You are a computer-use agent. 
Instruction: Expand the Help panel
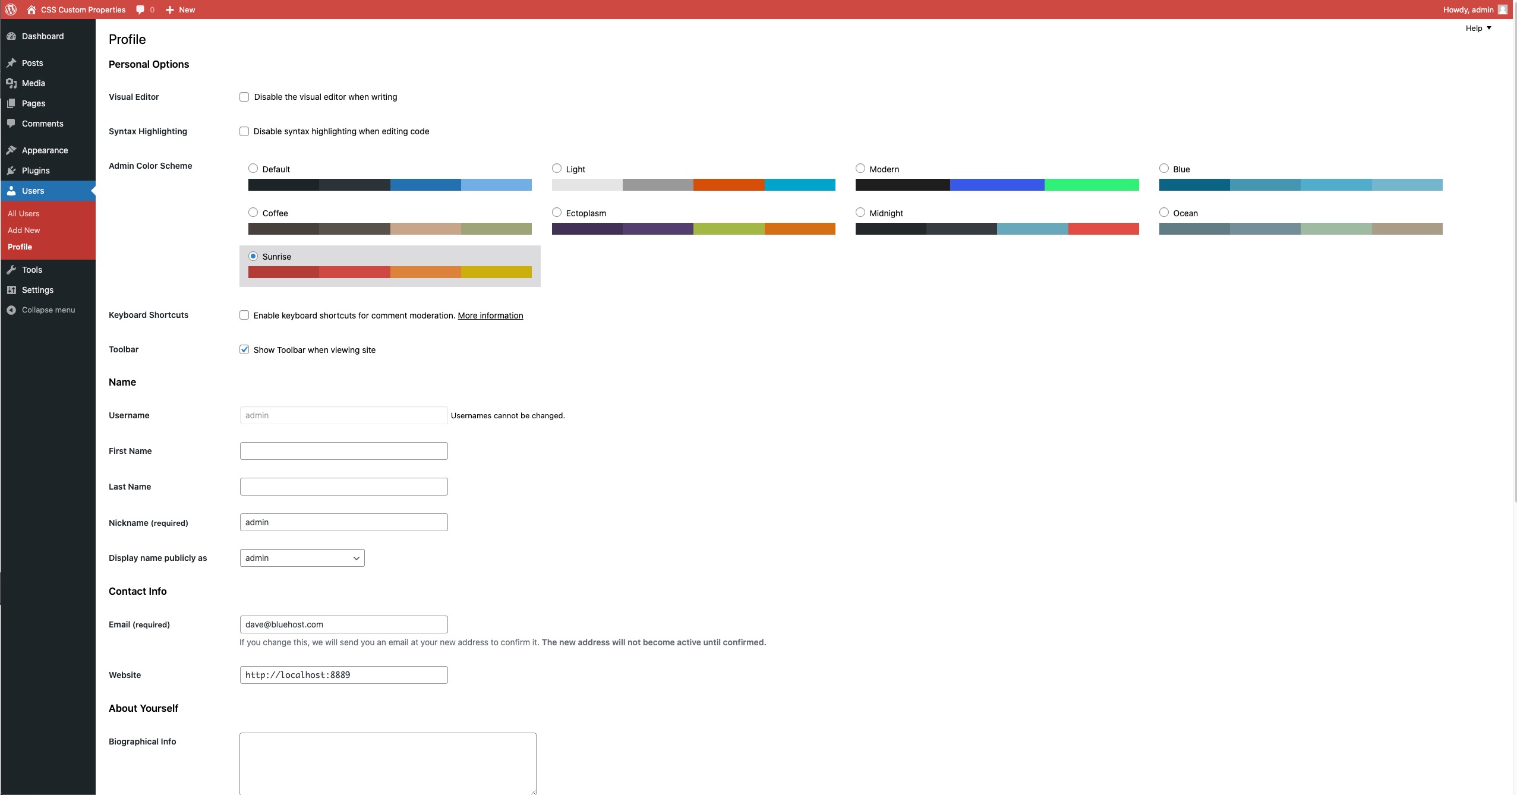pos(1477,27)
